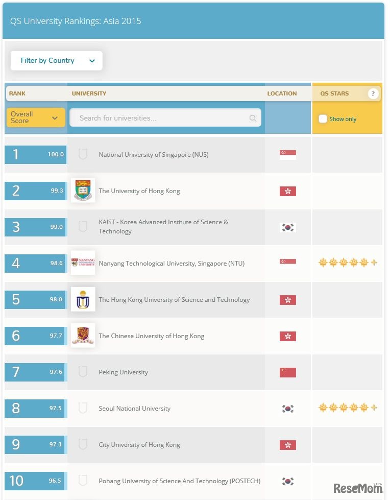Open The University of Hong Kong link
390x500 pixels.
[139, 191]
